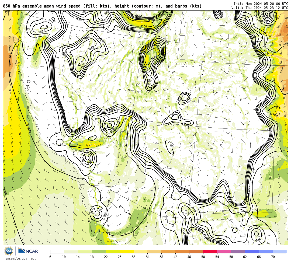Pick the light orange 34–38 kts swatch
This screenshot has height=262, width=291.
pos(154,251)
